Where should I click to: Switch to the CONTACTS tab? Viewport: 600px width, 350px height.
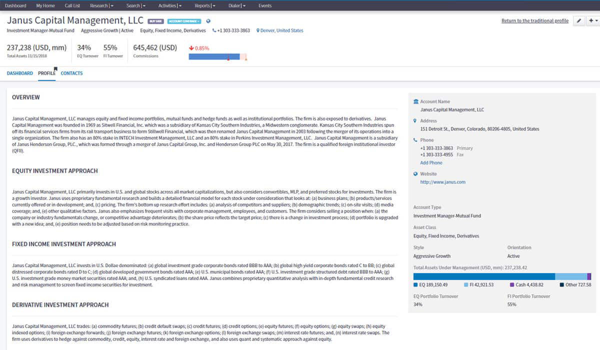point(71,73)
